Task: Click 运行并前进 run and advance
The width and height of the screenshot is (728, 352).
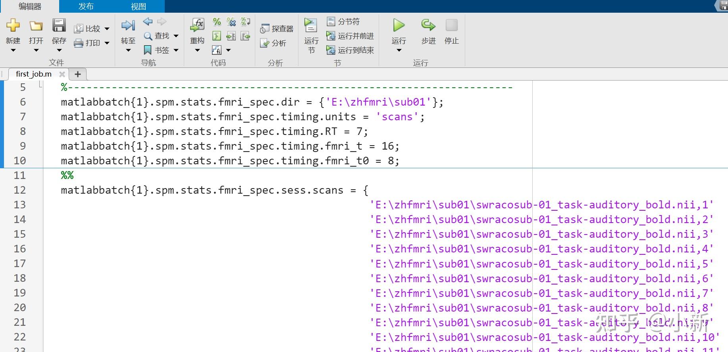Action: point(350,36)
